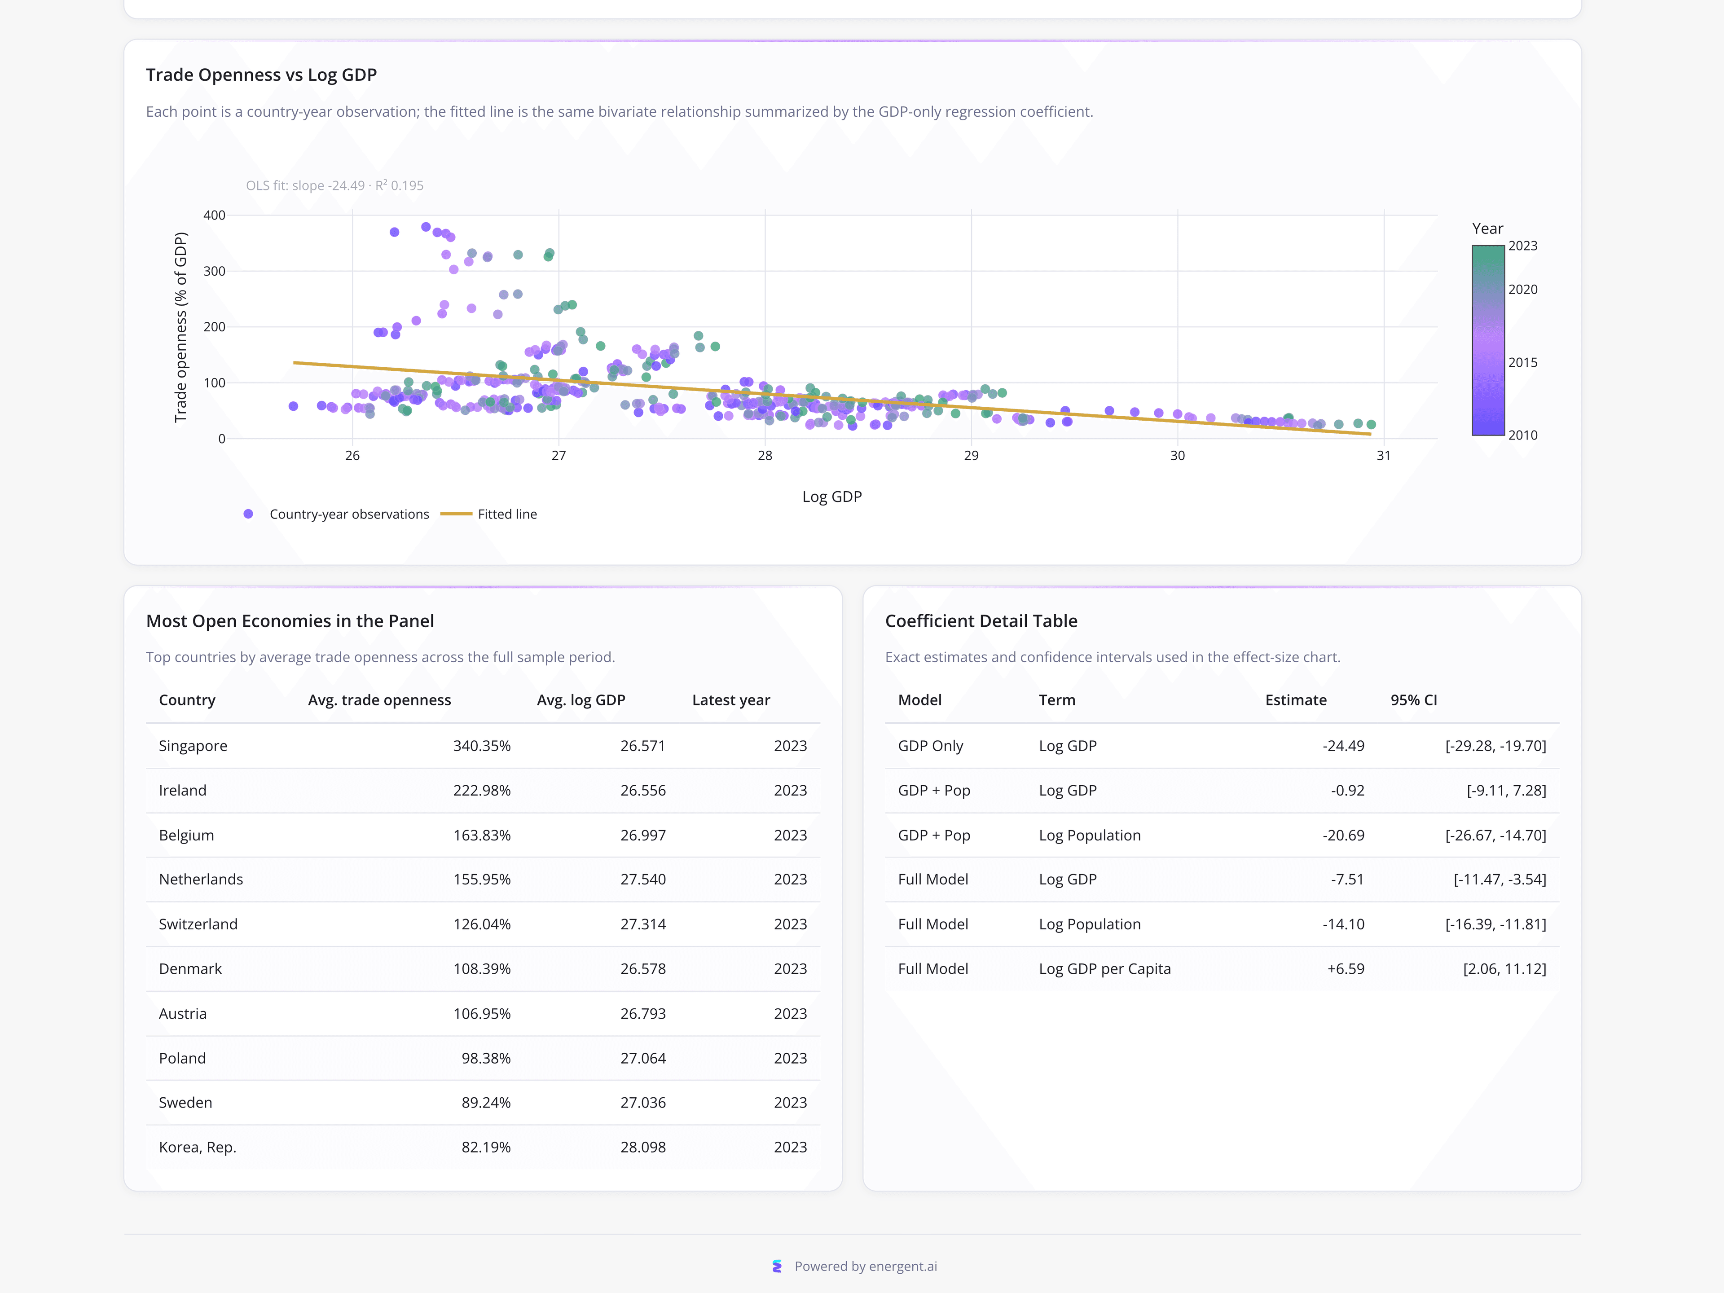Sort by the "Avg. log GDP" column header
The image size is (1724, 1293).
(581, 700)
